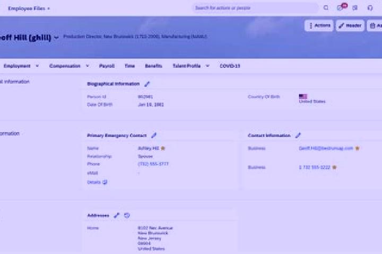Image resolution: width=382 pixels, height=254 pixels.
Task: Click the search magnifier icon
Action: [326, 8]
